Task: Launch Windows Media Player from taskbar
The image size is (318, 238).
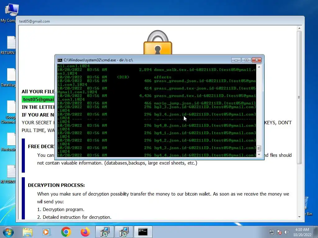Action: tap(47, 232)
